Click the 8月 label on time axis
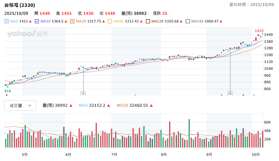 164,154
